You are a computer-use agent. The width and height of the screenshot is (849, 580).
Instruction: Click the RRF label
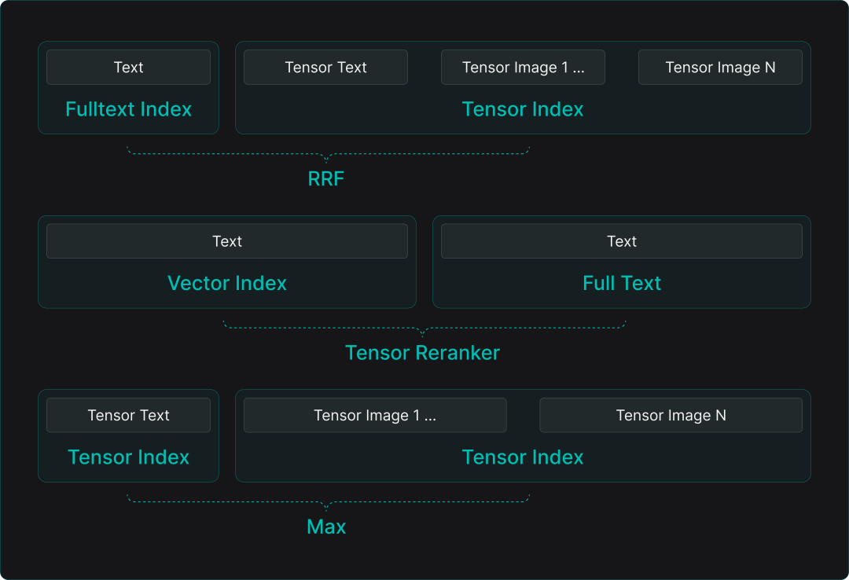pyautogui.click(x=326, y=179)
